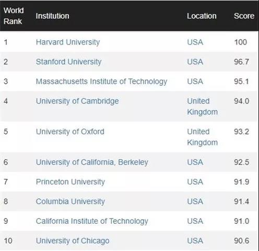Open the University of Chicago link
The width and height of the screenshot is (259, 251).
tap(73, 241)
